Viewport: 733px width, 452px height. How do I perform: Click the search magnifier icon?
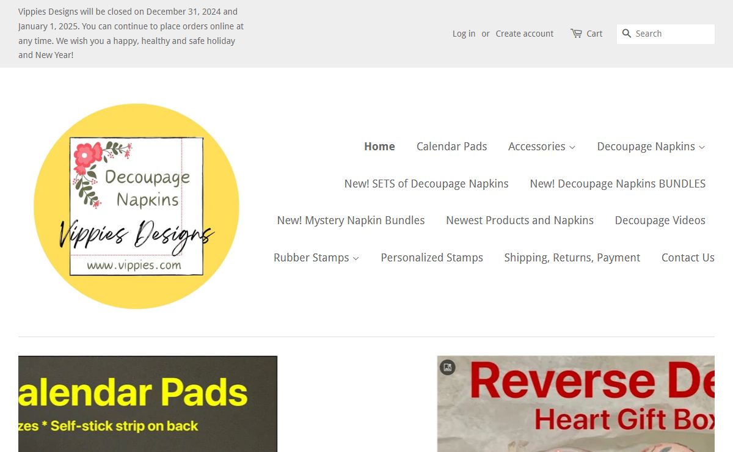tap(627, 34)
